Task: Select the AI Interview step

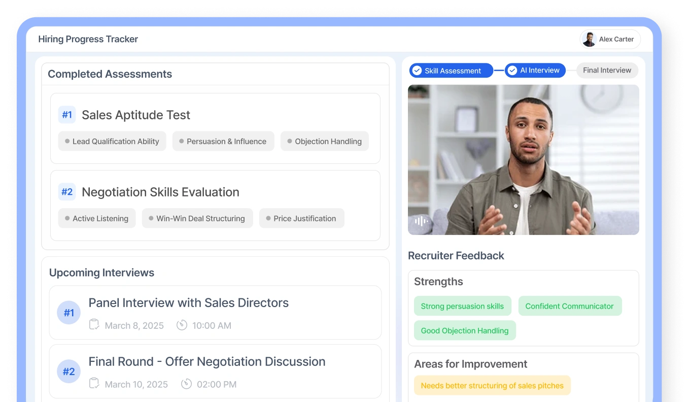Action: (535, 70)
